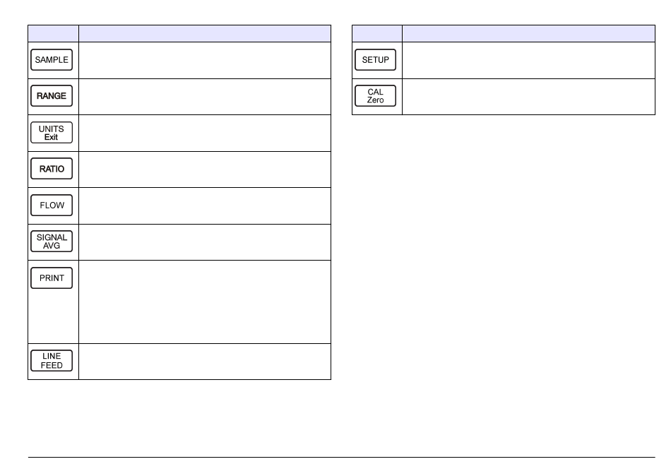Select the description cell next to RATIO

[x=205, y=169]
